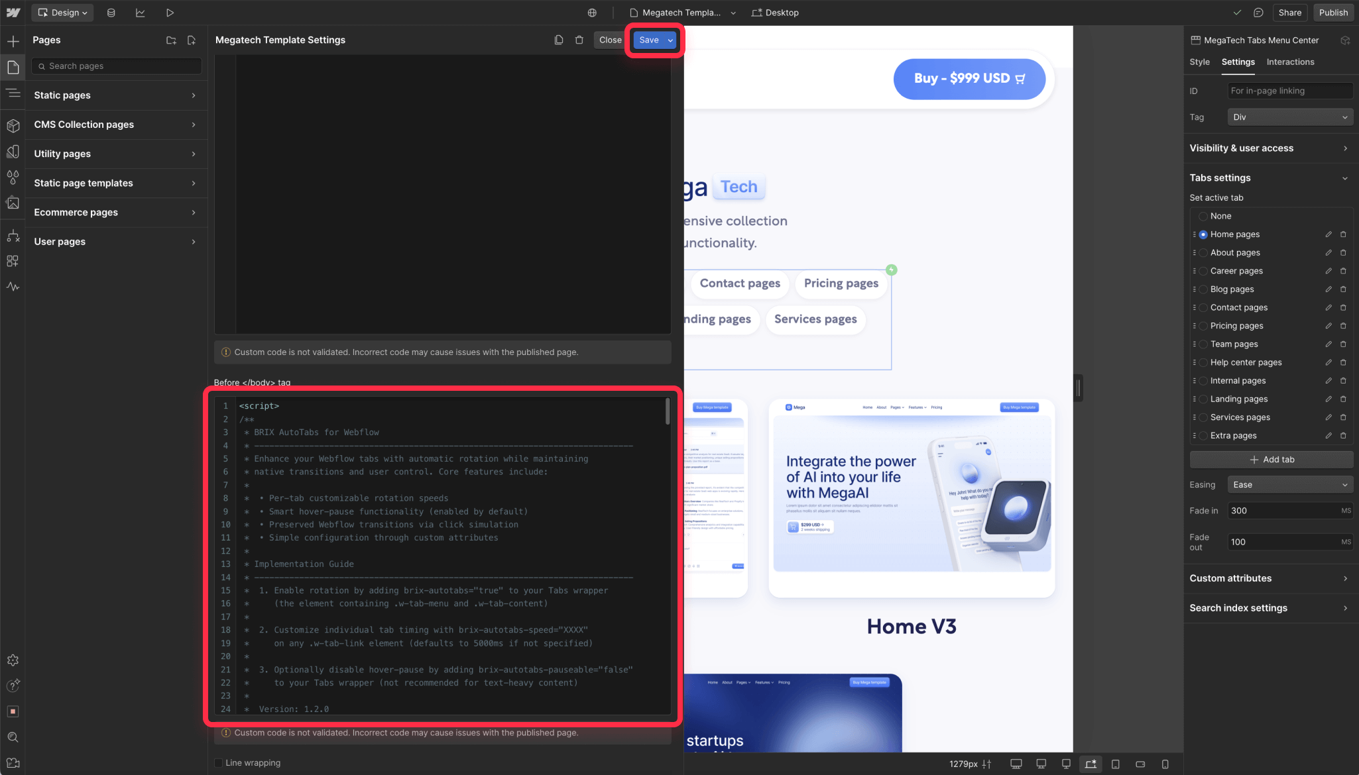Edit the Blog pages tab pencil icon
The width and height of the screenshot is (1359, 775).
1329,289
